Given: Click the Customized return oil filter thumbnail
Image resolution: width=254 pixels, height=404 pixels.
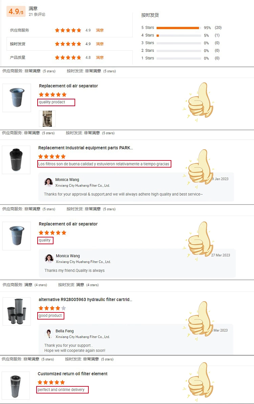Looking at the screenshot, I should pos(16,385).
